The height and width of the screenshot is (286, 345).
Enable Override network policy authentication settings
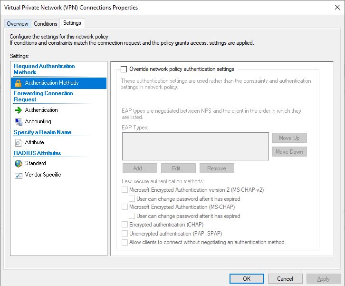pos(125,69)
